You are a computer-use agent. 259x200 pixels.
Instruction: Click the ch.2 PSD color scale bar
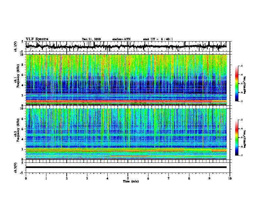236,138
